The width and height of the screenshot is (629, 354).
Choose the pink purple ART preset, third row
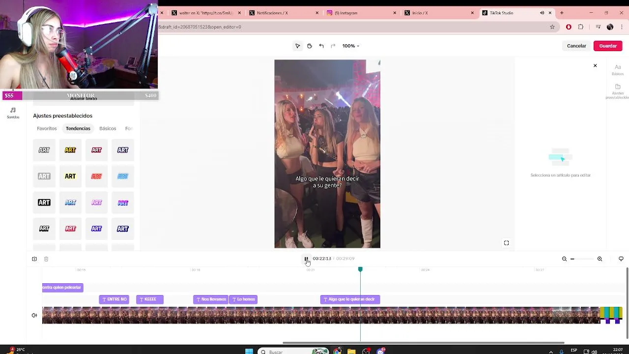point(96,202)
